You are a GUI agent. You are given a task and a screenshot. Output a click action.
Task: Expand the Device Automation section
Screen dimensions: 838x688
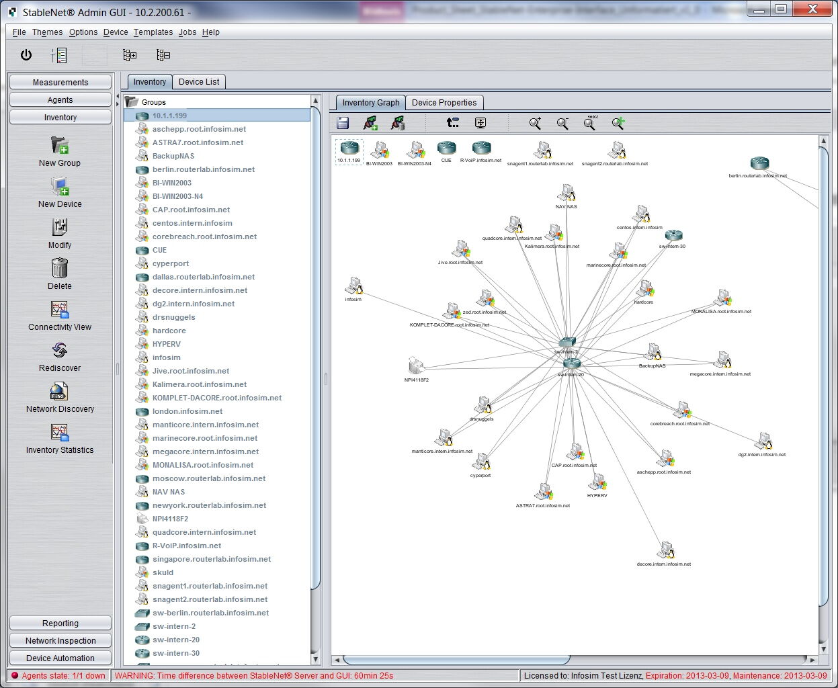point(60,658)
